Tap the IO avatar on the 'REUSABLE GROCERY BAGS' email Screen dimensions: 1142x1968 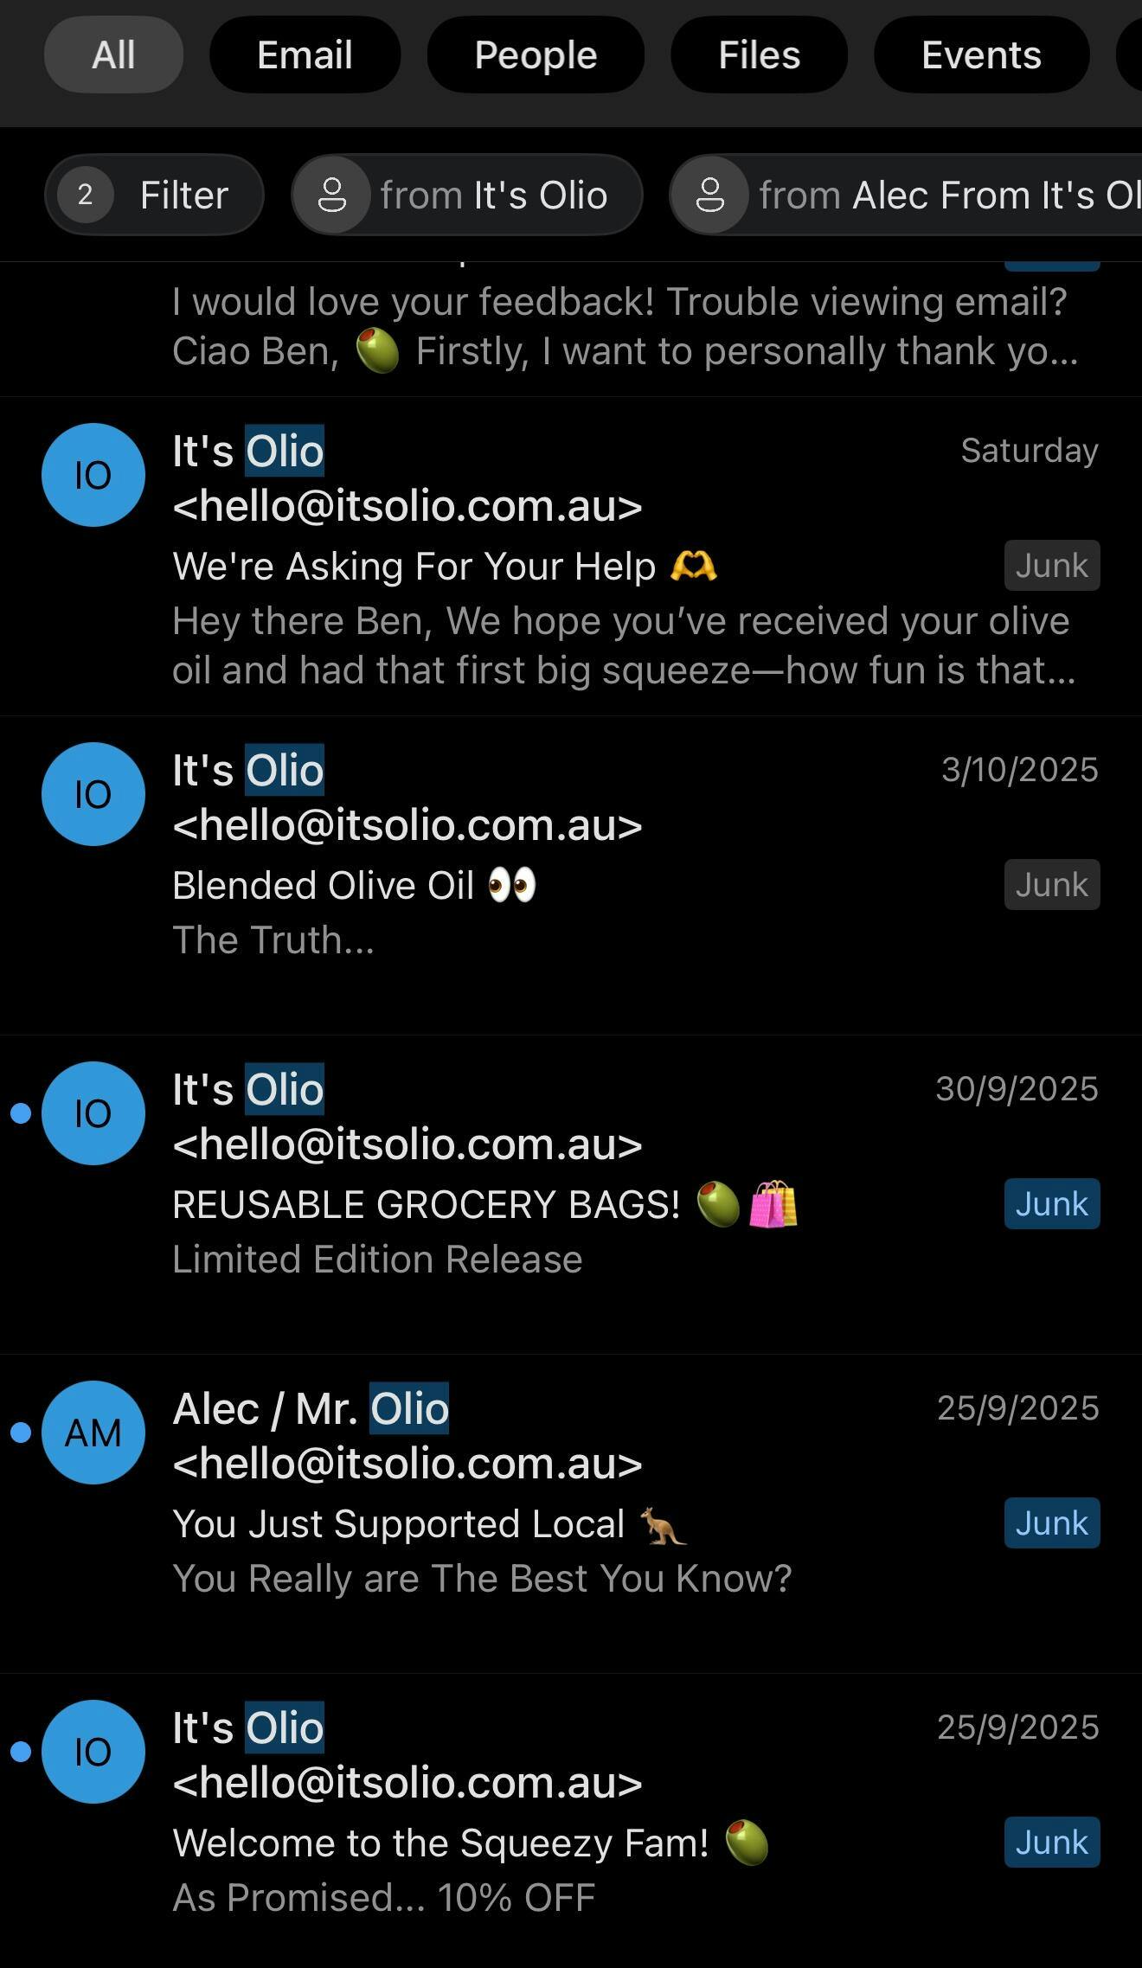pyautogui.click(x=93, y=1113)
